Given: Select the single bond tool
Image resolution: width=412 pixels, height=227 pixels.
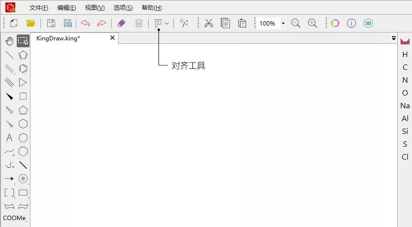Looking at the screenshot, I should (9, 55).
